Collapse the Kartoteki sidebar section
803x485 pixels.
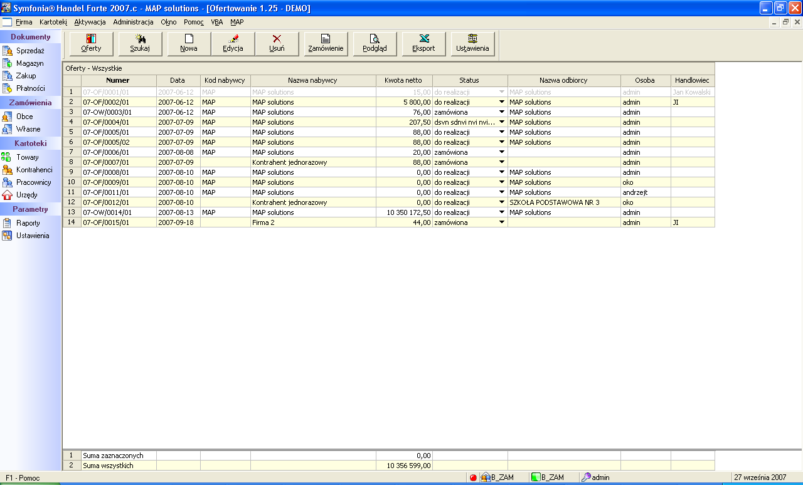(31, 143)
